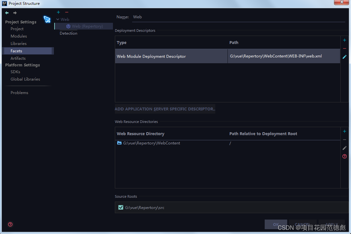Close the Project Structure dialog
Image resolution: width=351 pixels, height=234 pixels.
[x=341, y=2]
